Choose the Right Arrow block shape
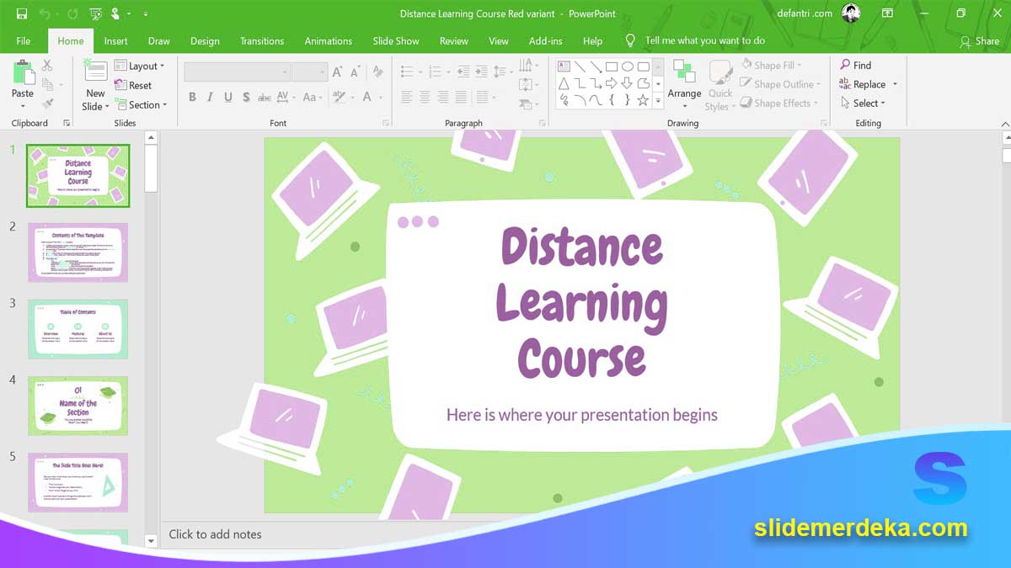 [x=612, y=83]
